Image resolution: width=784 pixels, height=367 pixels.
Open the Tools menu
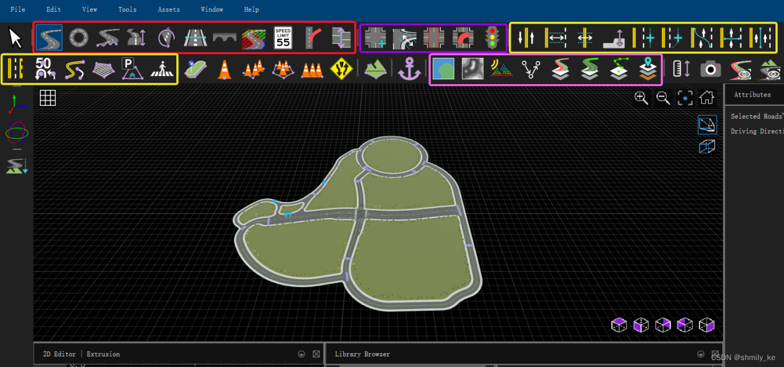point(127,9)
